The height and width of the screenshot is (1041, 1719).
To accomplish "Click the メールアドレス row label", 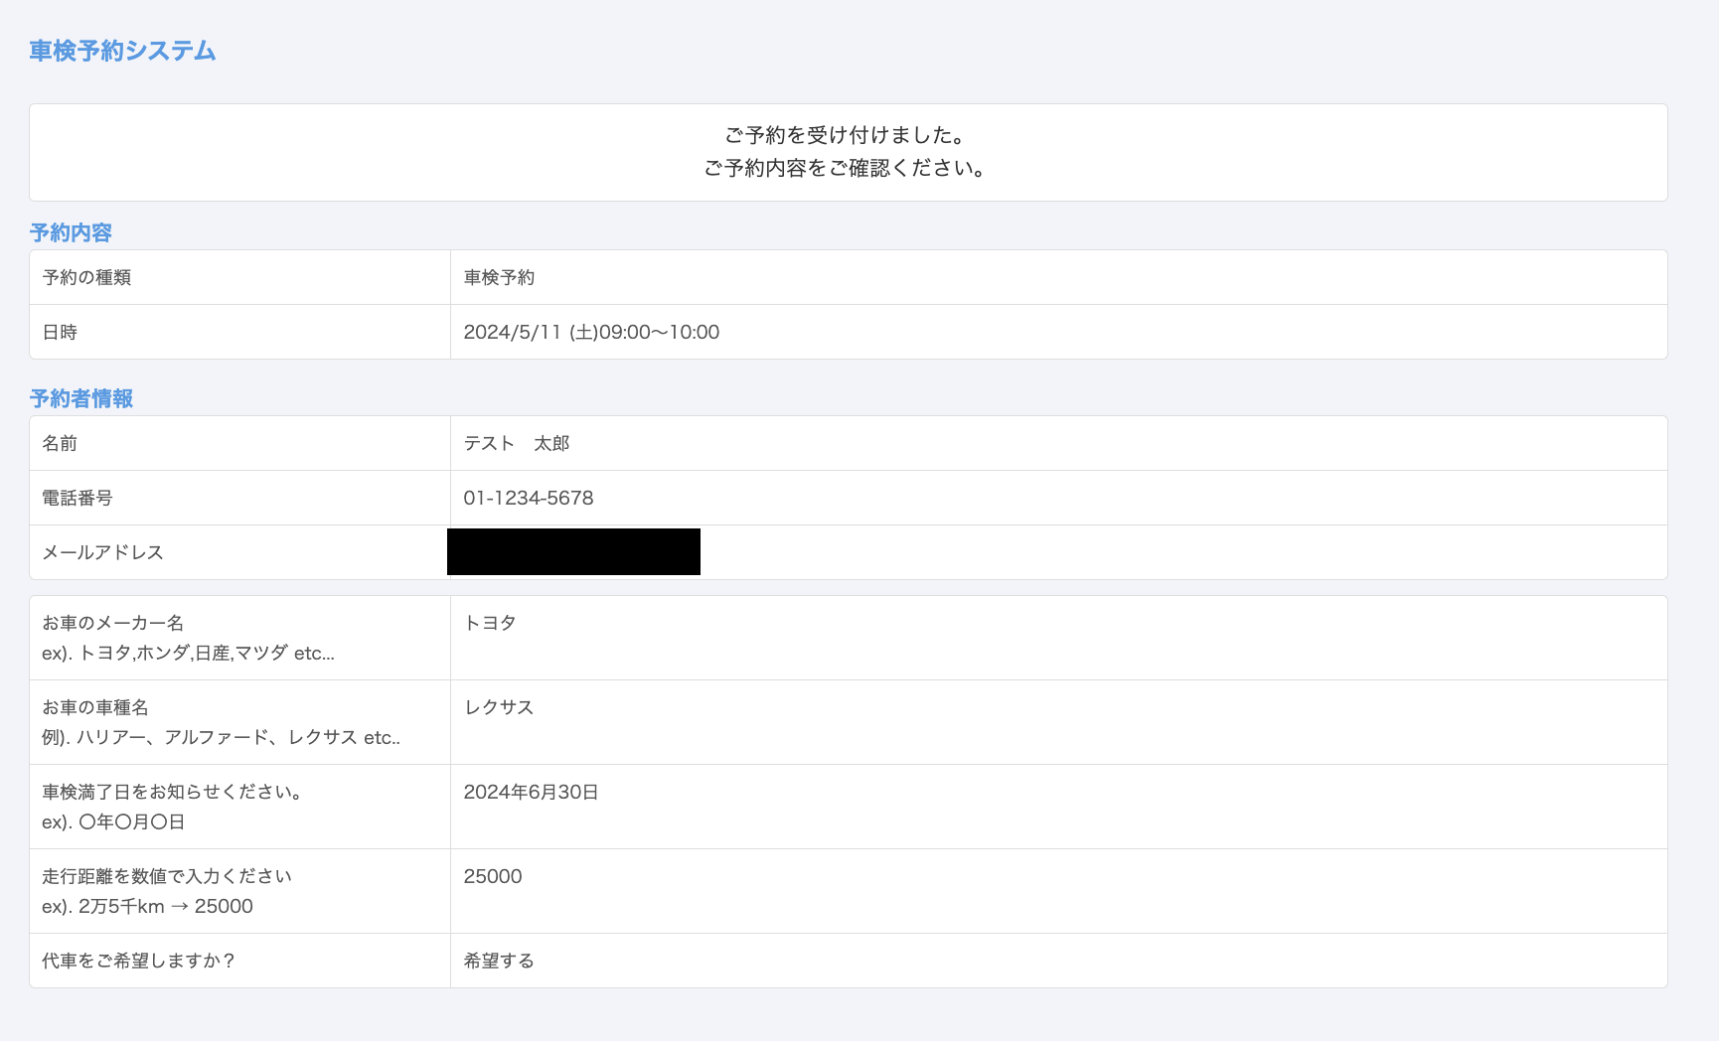I will click(x=102, y=552).
